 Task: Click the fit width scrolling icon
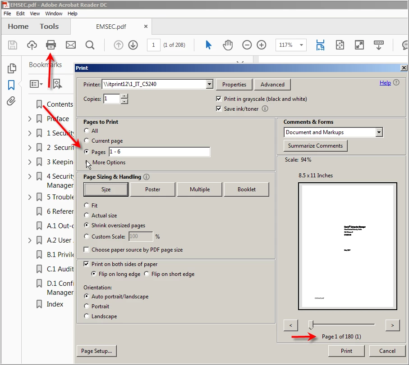(x=320, y=45)
